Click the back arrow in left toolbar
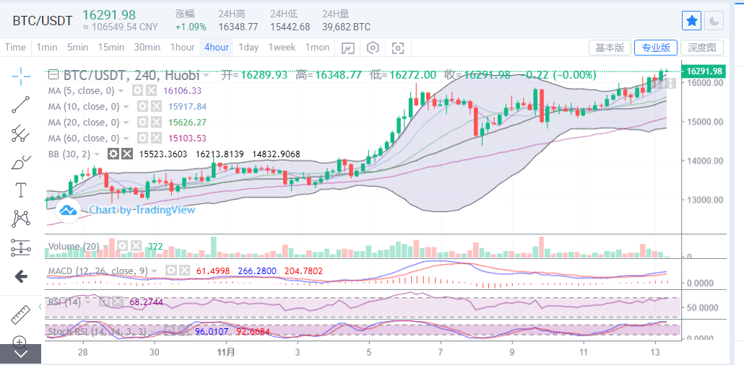 tap(20, 277)
